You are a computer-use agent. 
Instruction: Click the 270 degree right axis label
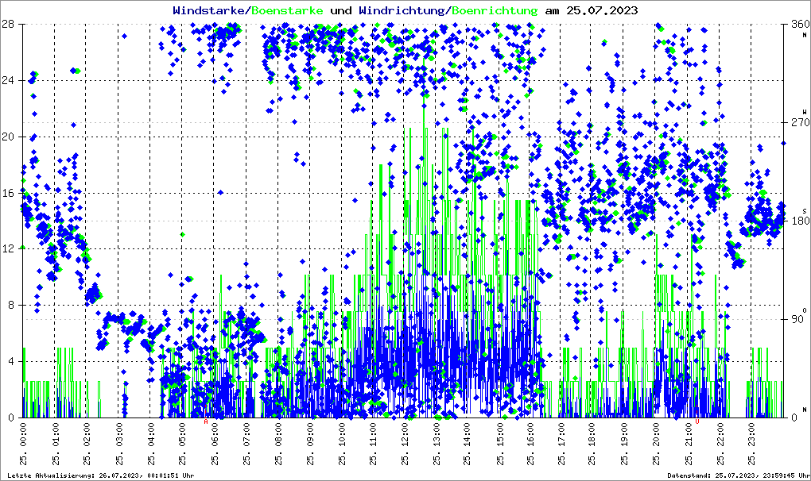pyautogui.click(x=800, y=122)
